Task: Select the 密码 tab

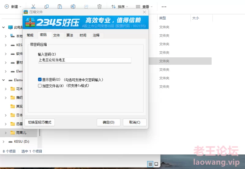Action: tap(43, 35)
